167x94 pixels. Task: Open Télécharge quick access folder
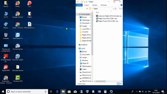[86, 20]
